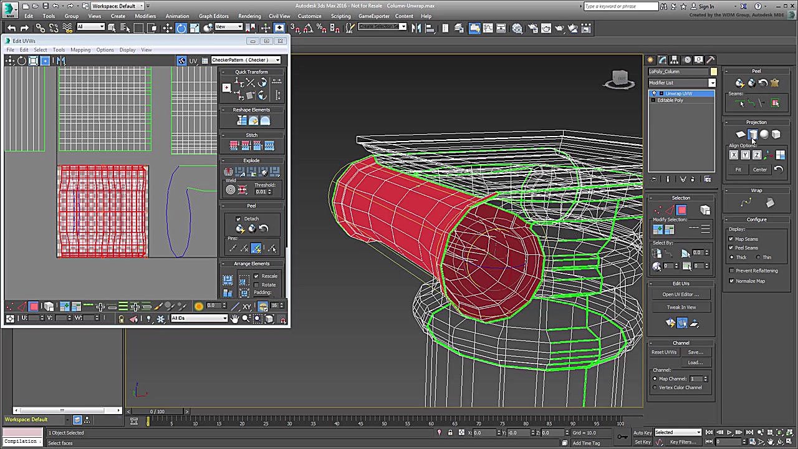Open the Options menu in Edit UVWs
The image size is (798, 449).
pos(105,50)
